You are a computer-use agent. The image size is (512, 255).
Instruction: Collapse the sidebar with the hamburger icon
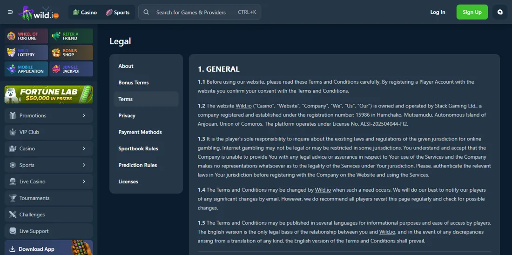(10, 12)
